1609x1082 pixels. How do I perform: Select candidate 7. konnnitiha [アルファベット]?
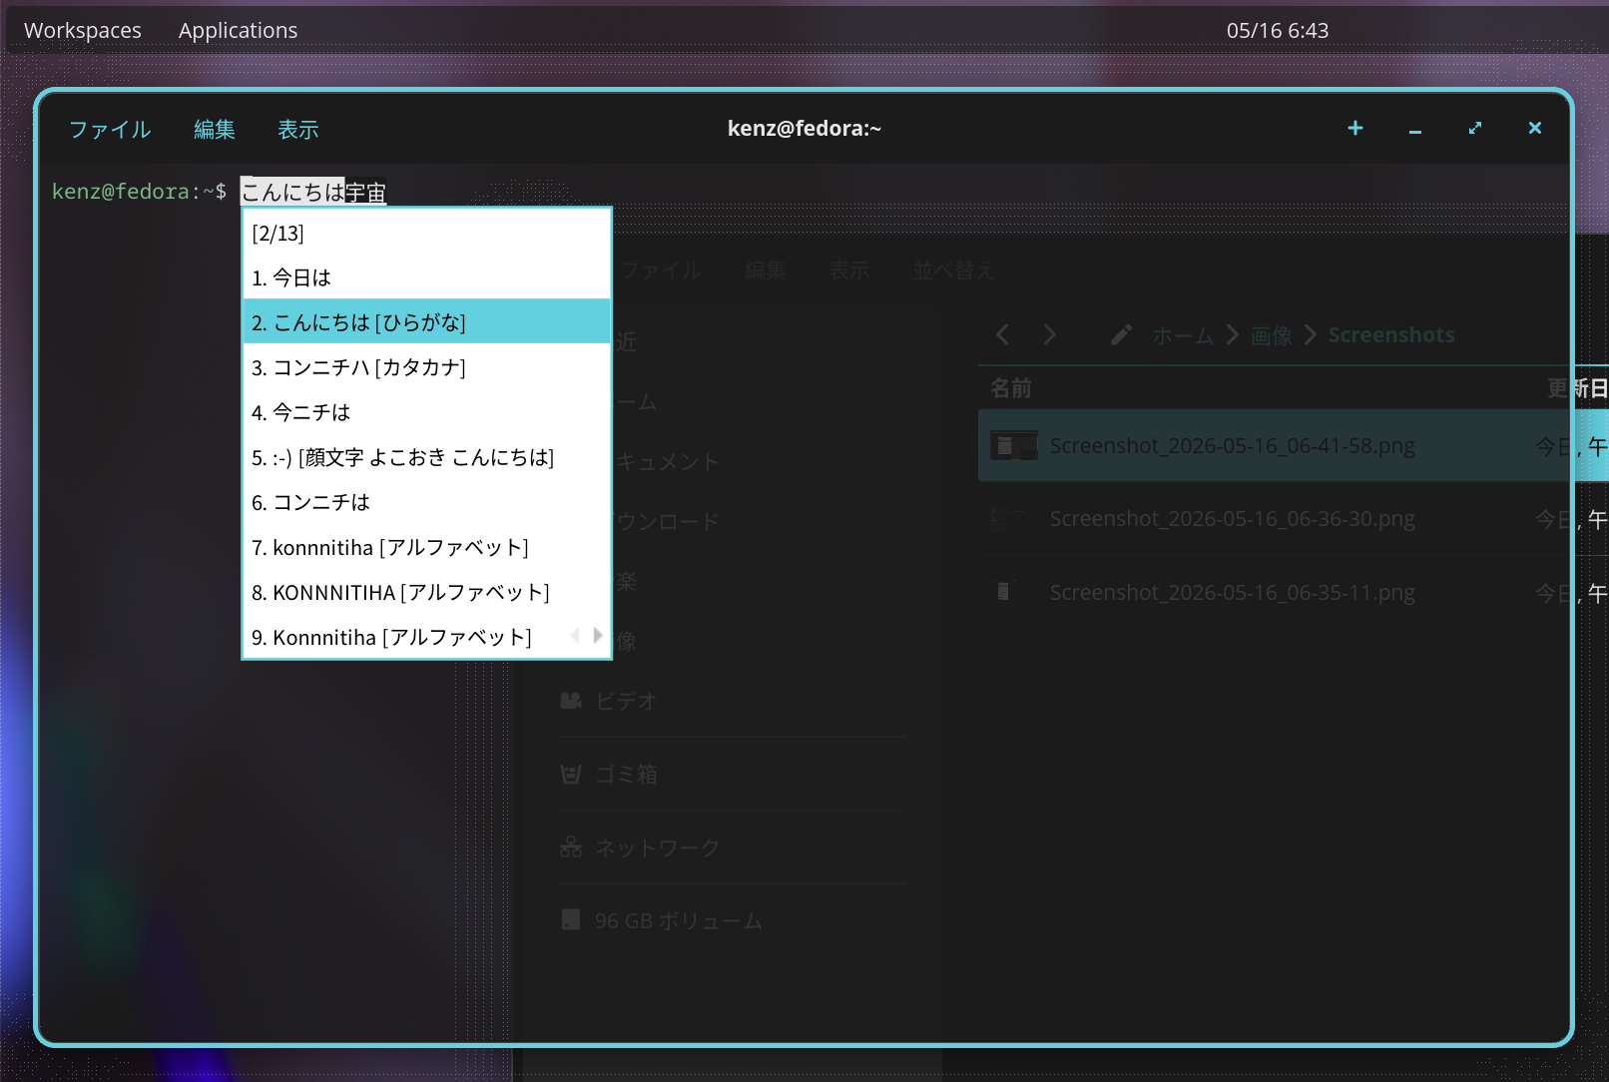click(x=427, y=547)
